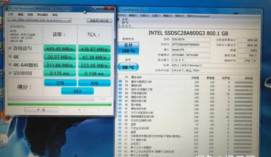Click the status icon for attribute BE 温度
Viewport: 271px width, 157px height.
pyautogui.click(x=120, y=124)
